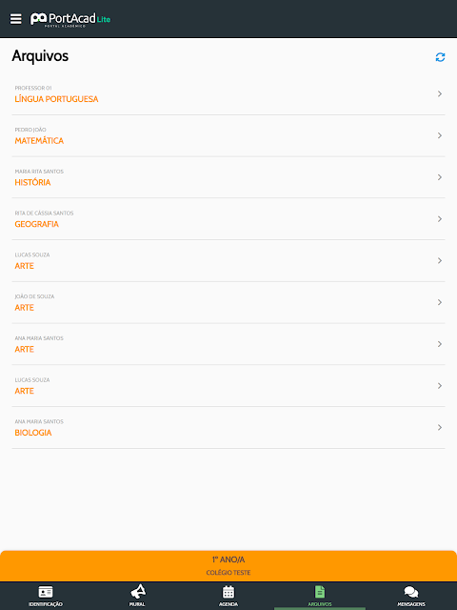Open the Mural icon in bottom bar

pos(137,592)
